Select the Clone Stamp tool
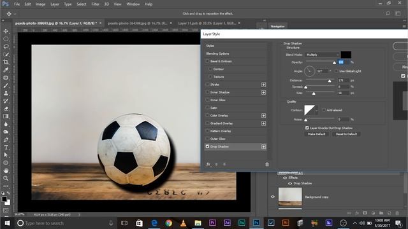Viewport: 408px width, 229px height. click(6, 94)
